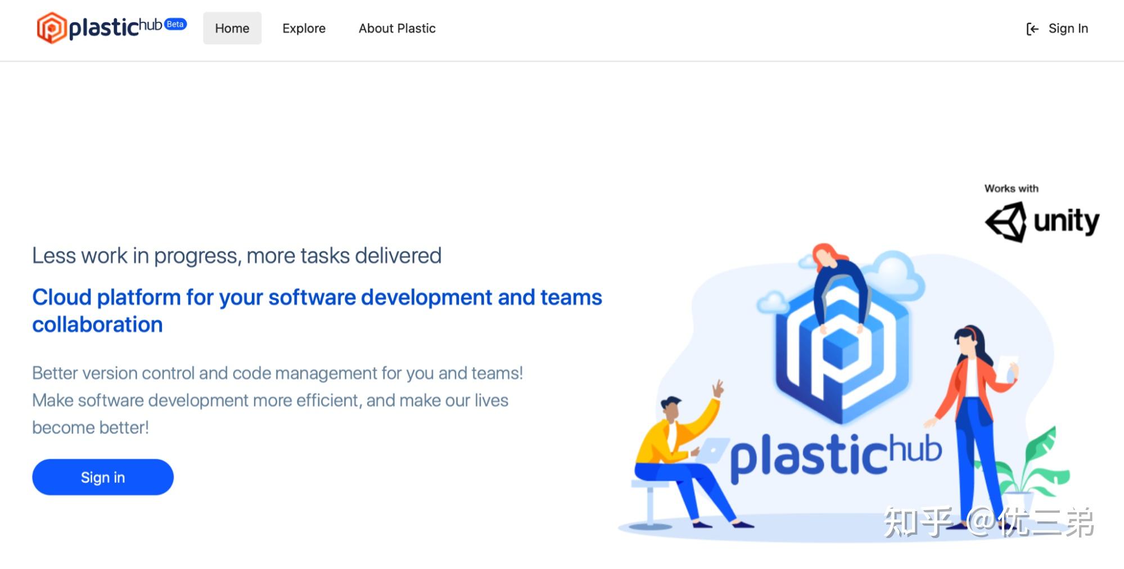Click the headline about cloud platform collaboration
Image resolution: width=1124 pixels, height=569 pixels.
click(317, 310)
